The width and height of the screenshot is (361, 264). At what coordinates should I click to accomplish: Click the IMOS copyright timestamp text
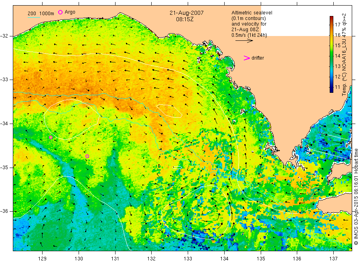tap(356, 198)
